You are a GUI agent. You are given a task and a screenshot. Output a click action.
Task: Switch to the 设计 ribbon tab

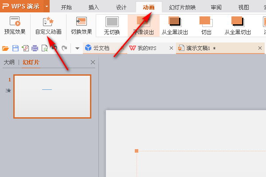(121, 8)
